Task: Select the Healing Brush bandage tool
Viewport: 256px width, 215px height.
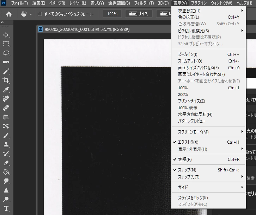Action: coord(6,108)
